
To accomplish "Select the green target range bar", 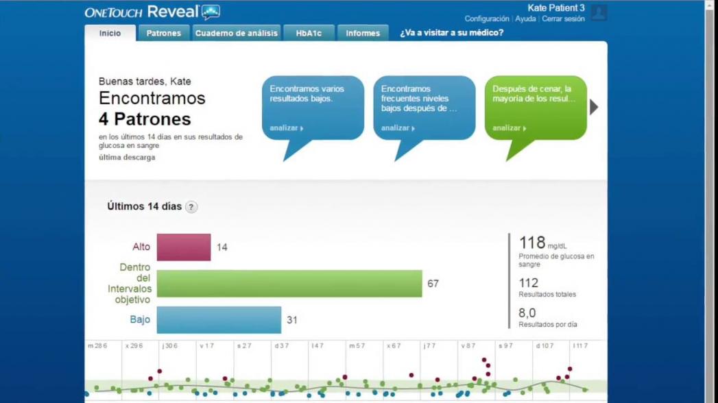I will tap(289, 284).
